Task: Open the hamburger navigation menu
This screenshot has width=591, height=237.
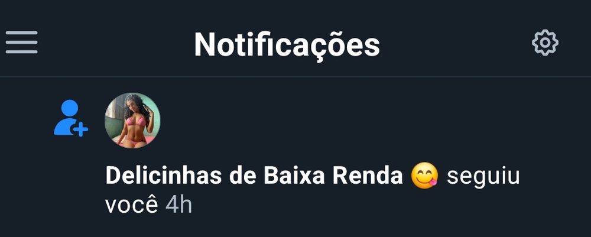Action: [21, 42]
